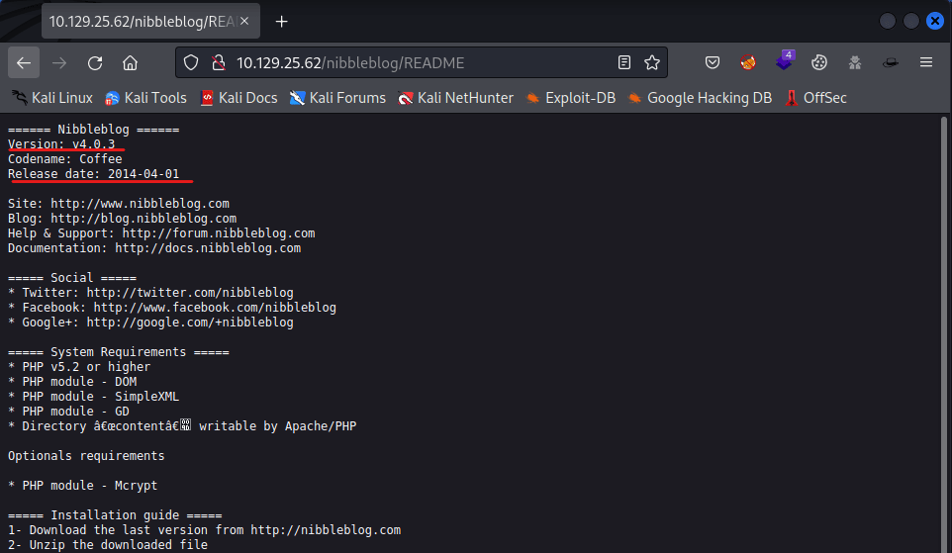
Task: Click the 'Site: http://www.nibbleblog.com' line
Action: pyautogui.click(x=119, y=204)
